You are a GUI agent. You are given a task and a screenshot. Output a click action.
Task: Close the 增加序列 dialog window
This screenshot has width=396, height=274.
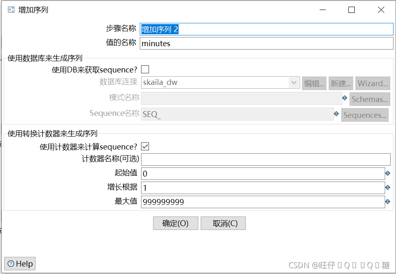coord(381,10)
